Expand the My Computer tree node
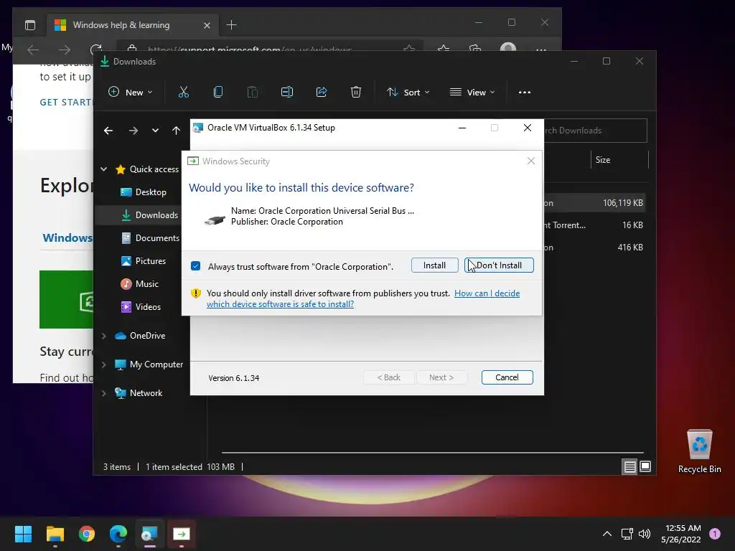 103,364
